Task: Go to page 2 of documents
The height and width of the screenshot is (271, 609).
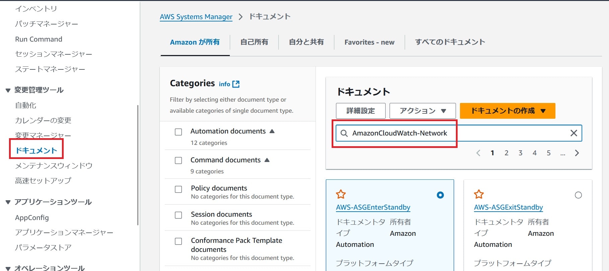Action: pos(506,153)
